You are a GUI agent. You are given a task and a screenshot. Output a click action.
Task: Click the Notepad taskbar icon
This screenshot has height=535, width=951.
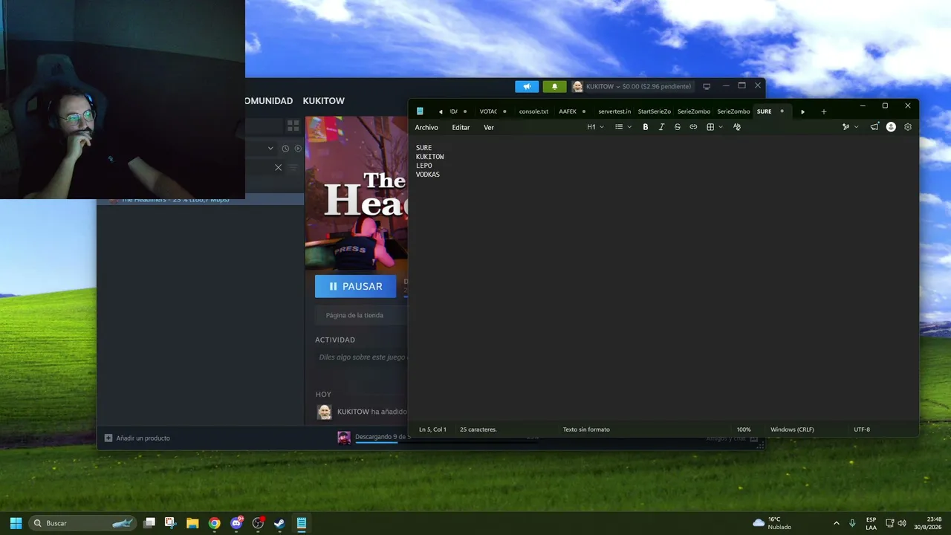[x=302, y=523]
